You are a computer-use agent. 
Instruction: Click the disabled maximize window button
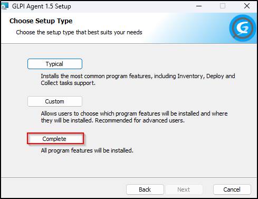pyautogui.click(x=223, y=6)
